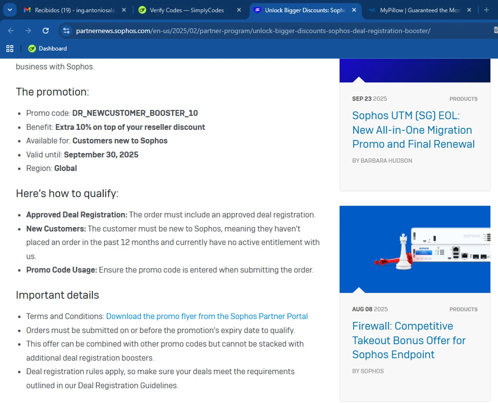Go forward to next page
Image resolution: width=498 pixels, height=403 pixels.
28,31
